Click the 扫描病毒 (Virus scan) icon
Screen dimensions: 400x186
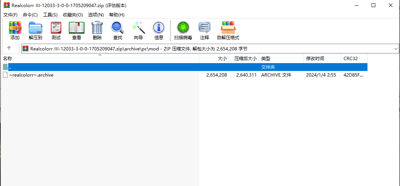183,28
